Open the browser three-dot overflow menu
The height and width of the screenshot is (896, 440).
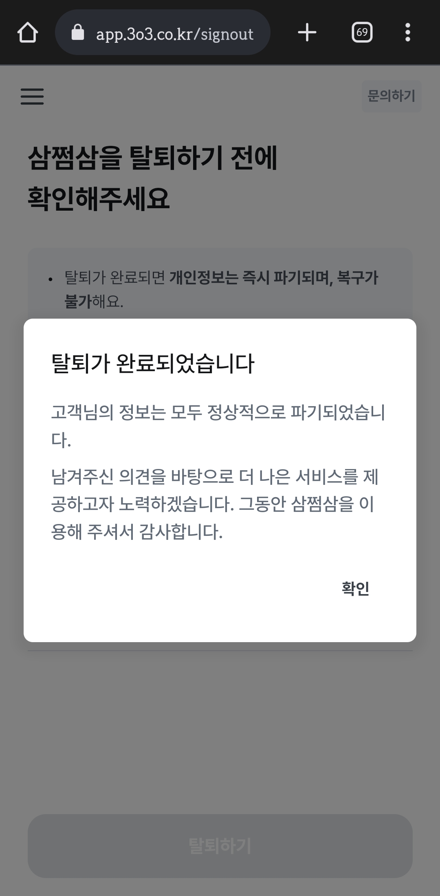pyautogui.click(x=407, y=32)
